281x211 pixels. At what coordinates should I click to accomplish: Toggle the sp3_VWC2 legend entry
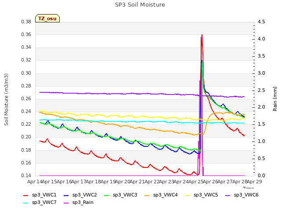click(80, 195)
